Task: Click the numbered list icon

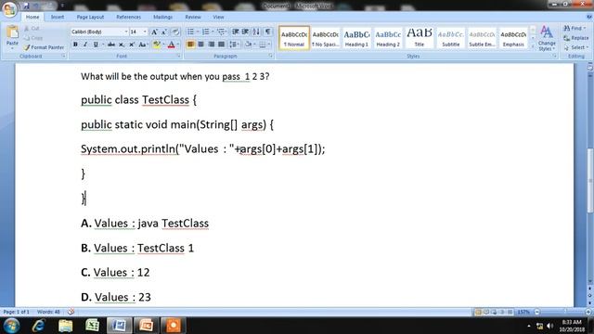Action: [206, 32]
